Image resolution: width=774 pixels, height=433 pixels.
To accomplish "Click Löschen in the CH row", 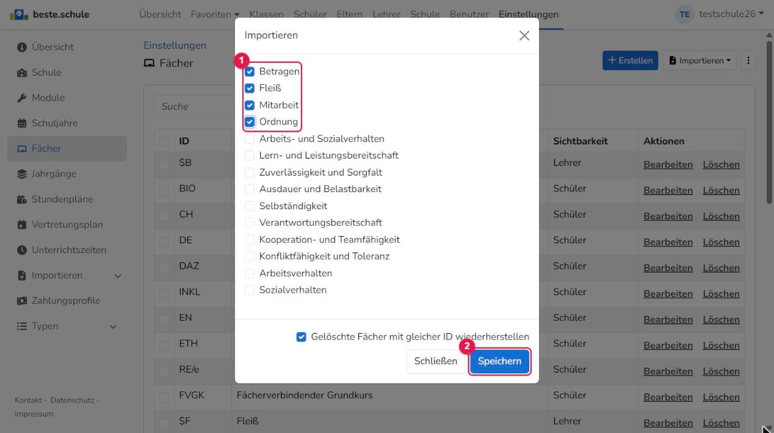I will click(721, 216).
